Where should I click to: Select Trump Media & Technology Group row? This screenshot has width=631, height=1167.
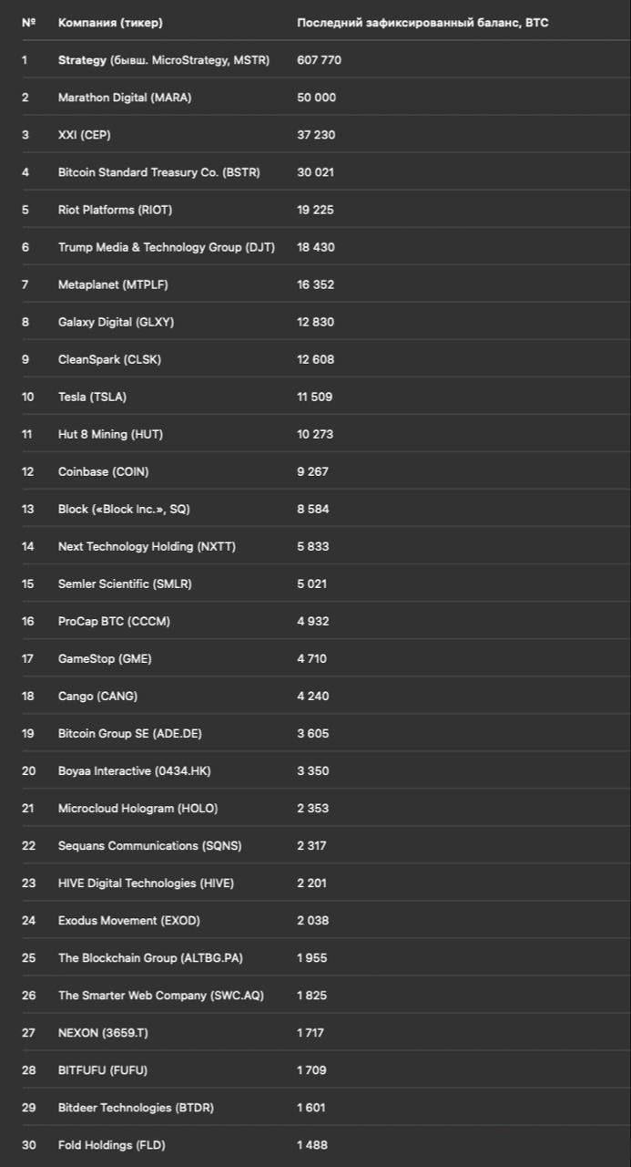tap(315, 247)
